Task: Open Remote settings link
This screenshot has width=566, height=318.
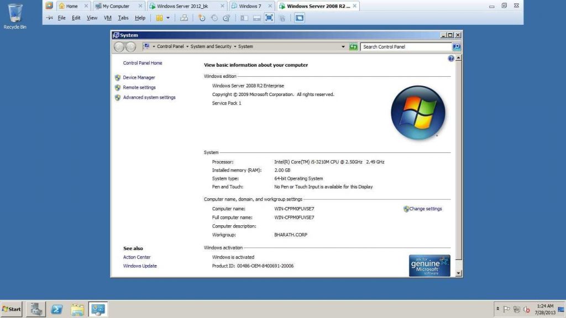Action: point(139,87)
